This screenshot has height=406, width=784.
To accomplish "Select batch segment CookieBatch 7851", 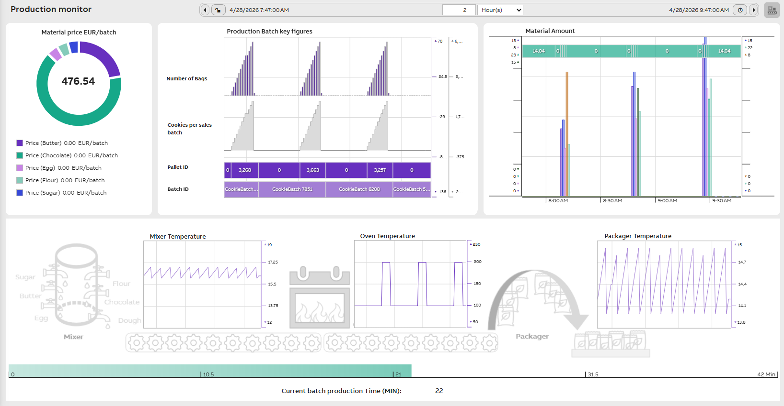I will pyautogui.click(x=292, y=189).
